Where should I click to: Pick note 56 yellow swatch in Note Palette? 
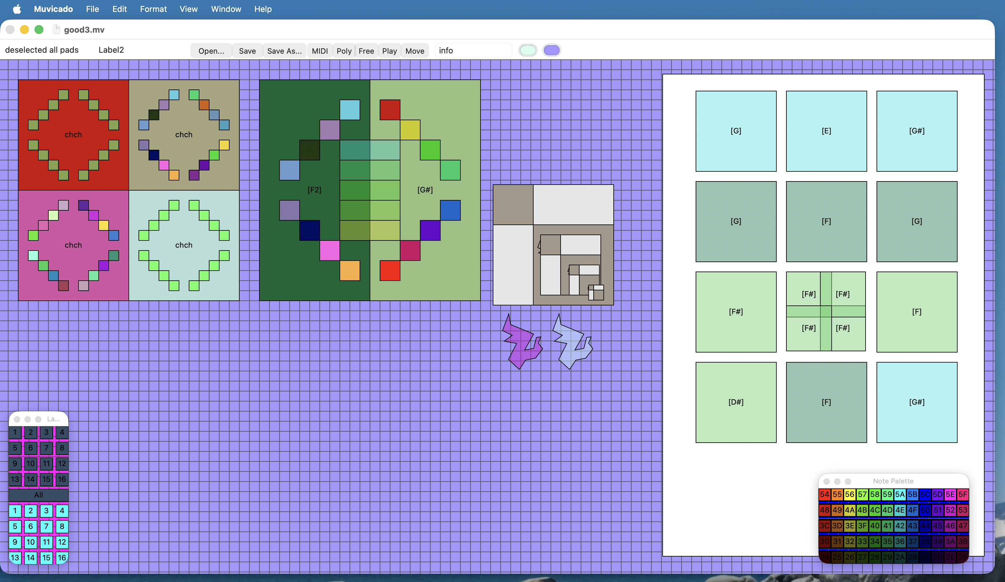click(850, 494)
